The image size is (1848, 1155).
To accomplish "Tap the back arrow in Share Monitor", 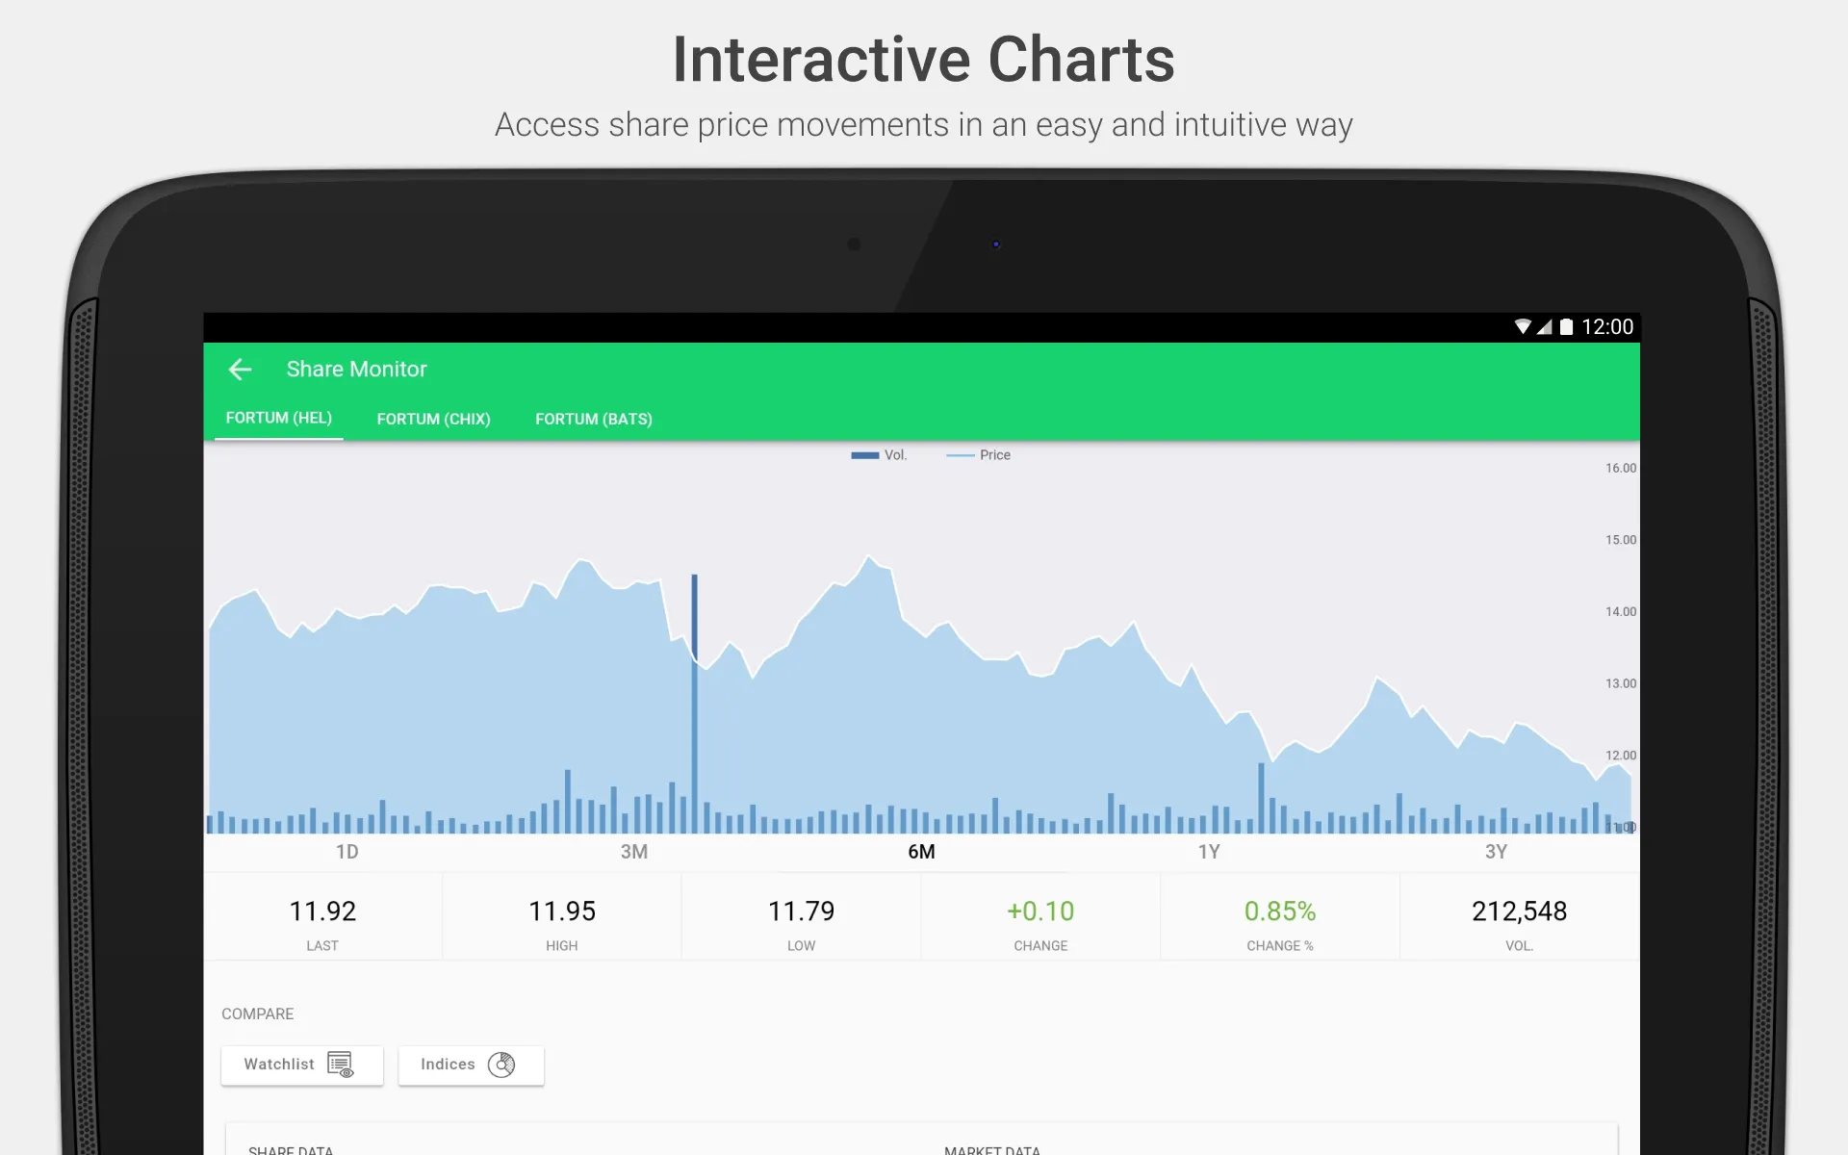I will pos(240,369).
